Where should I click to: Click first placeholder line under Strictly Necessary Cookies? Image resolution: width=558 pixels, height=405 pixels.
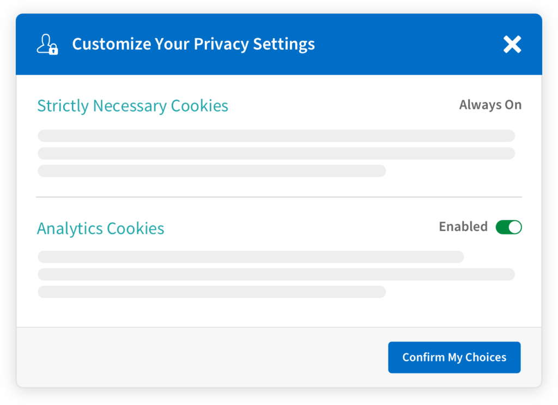coord(276,136)
